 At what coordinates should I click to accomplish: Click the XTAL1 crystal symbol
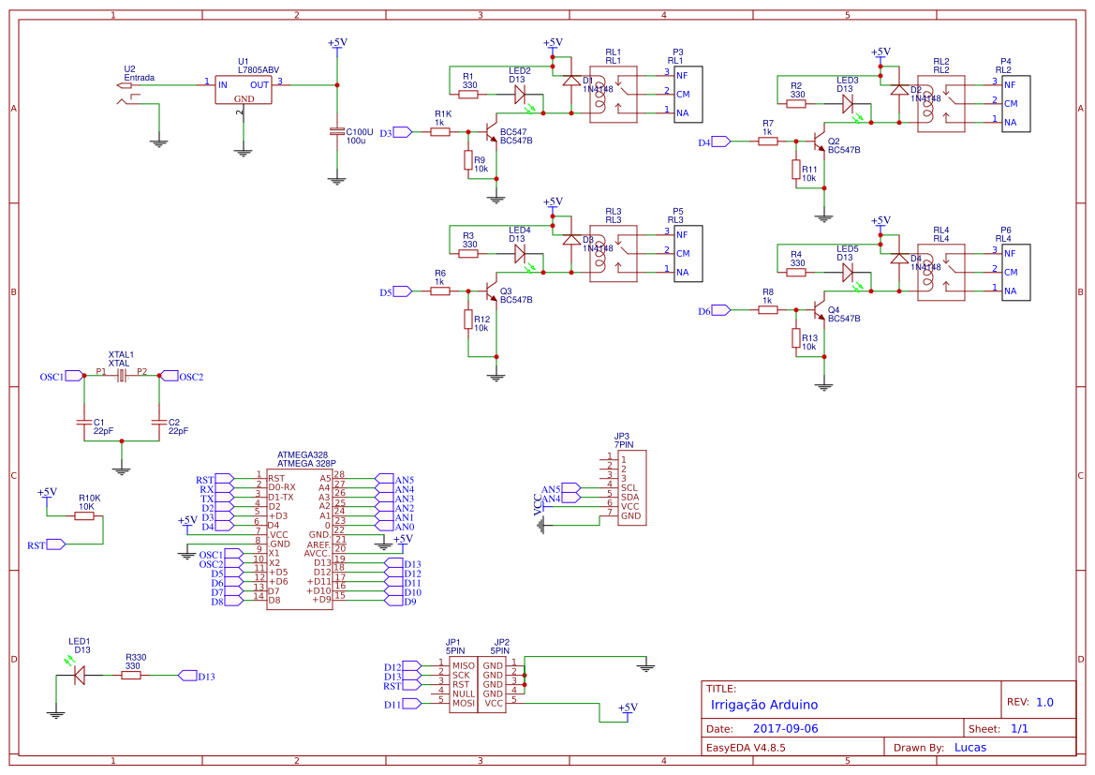(120, 373)
